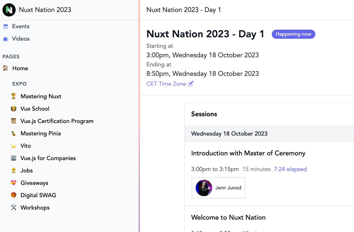Click the Happening now badge
Viewport: 354px width, 232px height.
point(294,34)
